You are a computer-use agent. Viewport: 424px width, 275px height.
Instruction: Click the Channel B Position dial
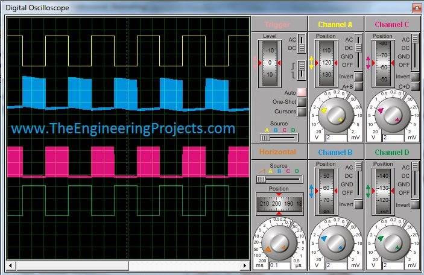[x=326, y=191]
